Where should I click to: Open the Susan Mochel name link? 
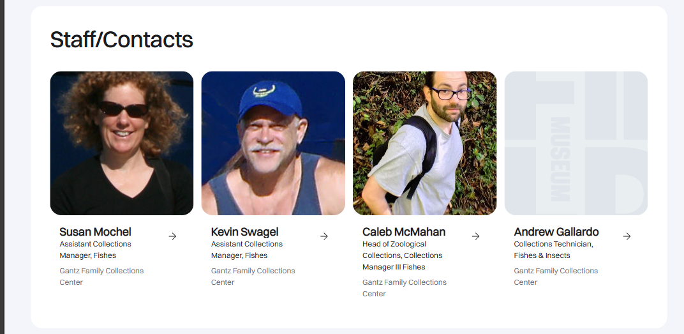95,232
